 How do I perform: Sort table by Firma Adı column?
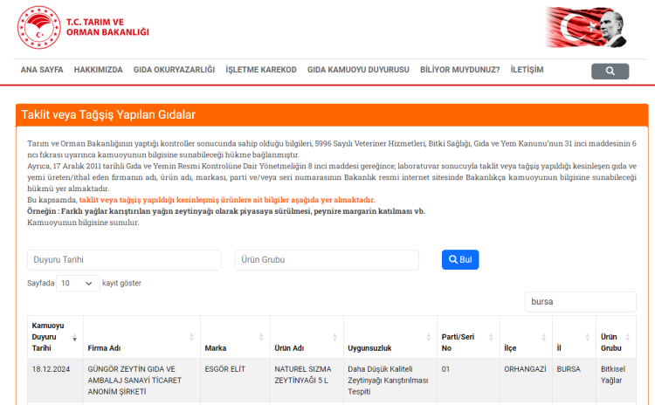coord(140,347)
